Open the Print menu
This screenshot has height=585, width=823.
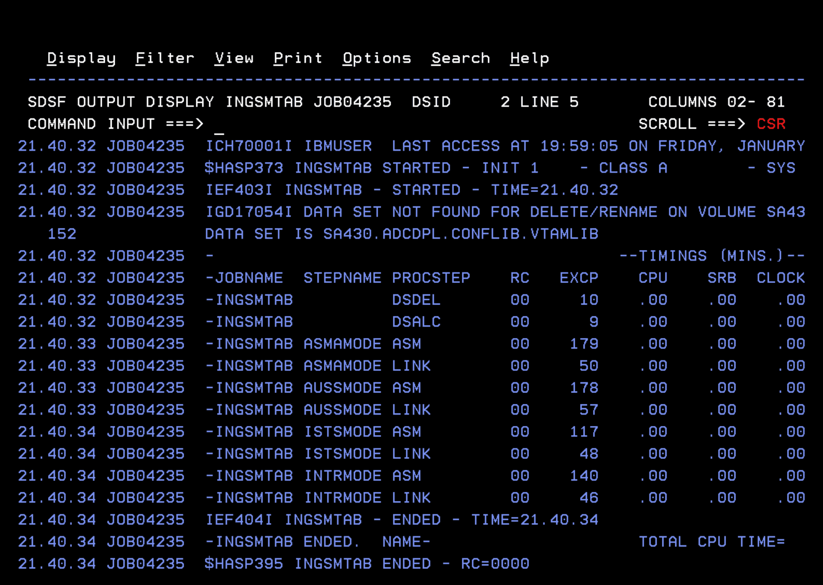pos(298,58)
